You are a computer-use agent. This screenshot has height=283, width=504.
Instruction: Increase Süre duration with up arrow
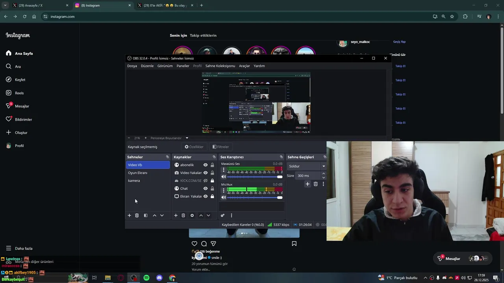pyautogui.click(x=324, y=174)
